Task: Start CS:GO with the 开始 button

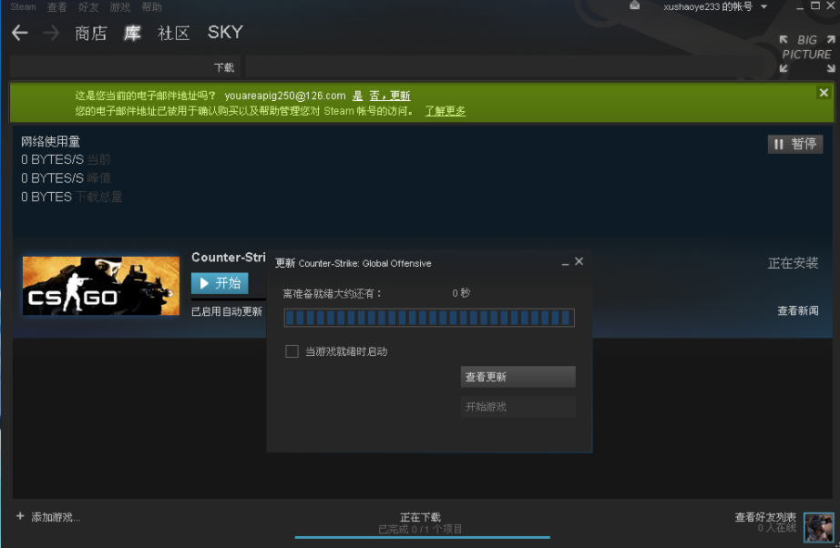Action: click(220, 283)
